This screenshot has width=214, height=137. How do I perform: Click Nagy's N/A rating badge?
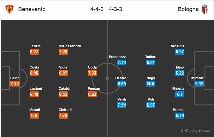(x=150, y=84)
